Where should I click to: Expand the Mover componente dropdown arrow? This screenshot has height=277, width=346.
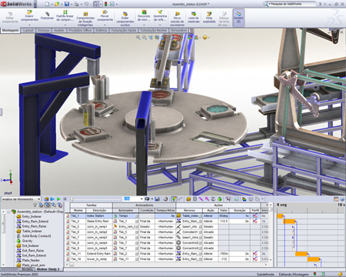[x=105, y=25]
